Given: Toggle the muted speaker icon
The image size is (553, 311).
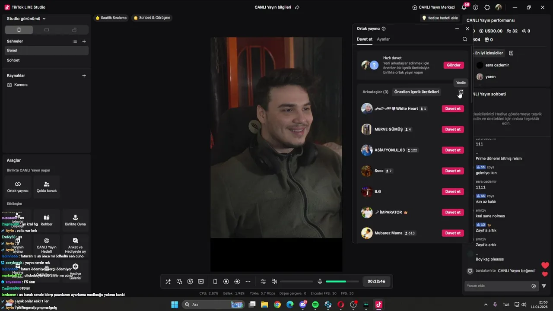Looking at the screenshot, I should [274, 282].
